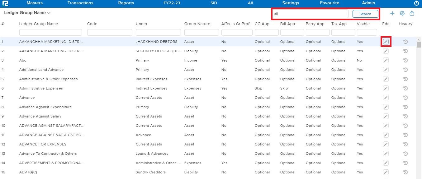Open the Transactions menu
422x179 pixels.
80,3
